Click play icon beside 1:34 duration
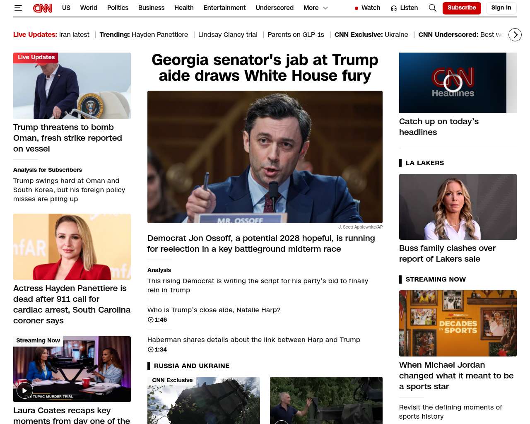The height and width of the screenshot is (424, 530). click(151, 349)
